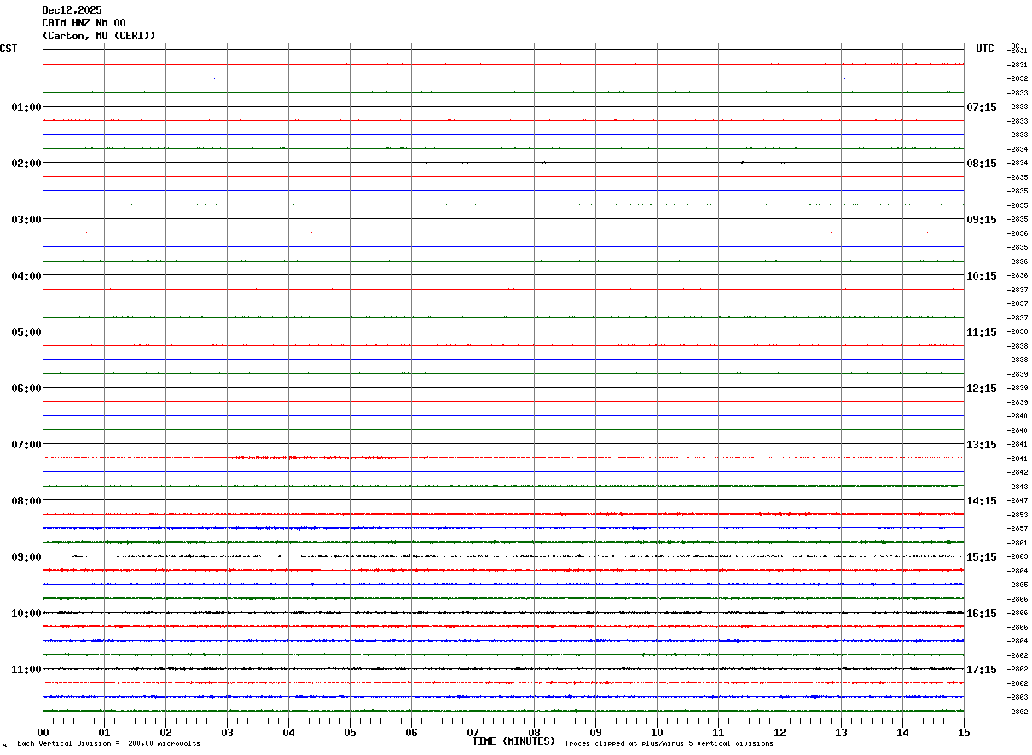Select the 07:00 CST row label
The height and width of the screenshot is (755, 1032).
[x=26, y=445]
